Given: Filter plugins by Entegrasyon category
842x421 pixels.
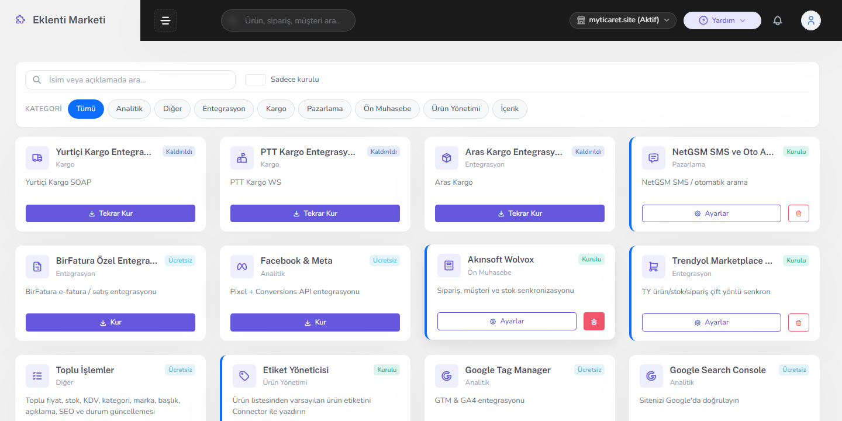Looking at the screenshot, I should point(224,109).
